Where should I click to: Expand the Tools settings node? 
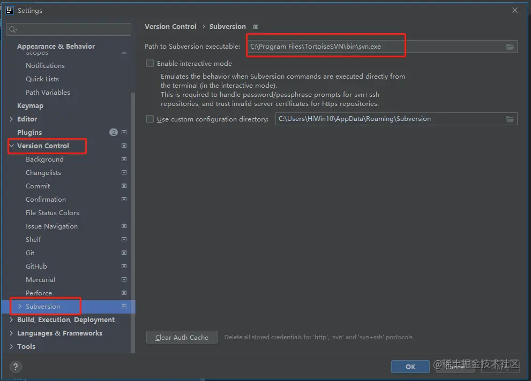click(x=11, y=347)
